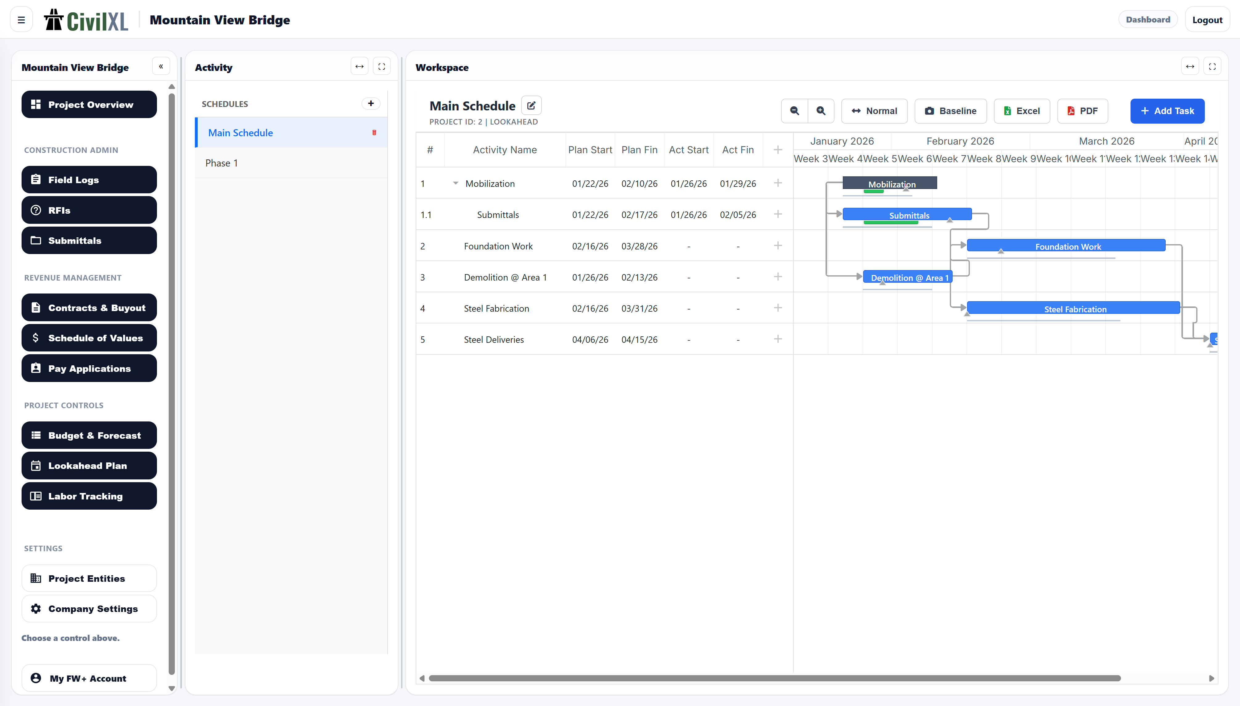Toggle the Baseline snapshot button

click(x=950, y=111)
